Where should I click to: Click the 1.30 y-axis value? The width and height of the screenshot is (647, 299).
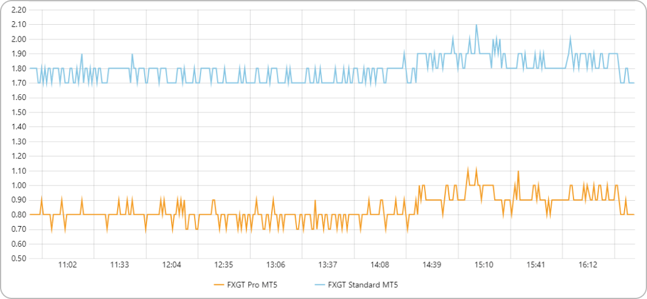[x=19, y=142]
